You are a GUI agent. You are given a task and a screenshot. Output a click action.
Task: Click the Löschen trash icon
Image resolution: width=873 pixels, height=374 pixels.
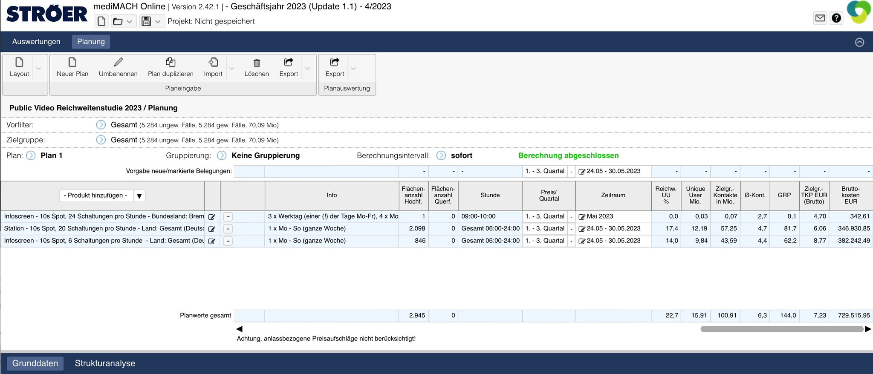[257, 63]
